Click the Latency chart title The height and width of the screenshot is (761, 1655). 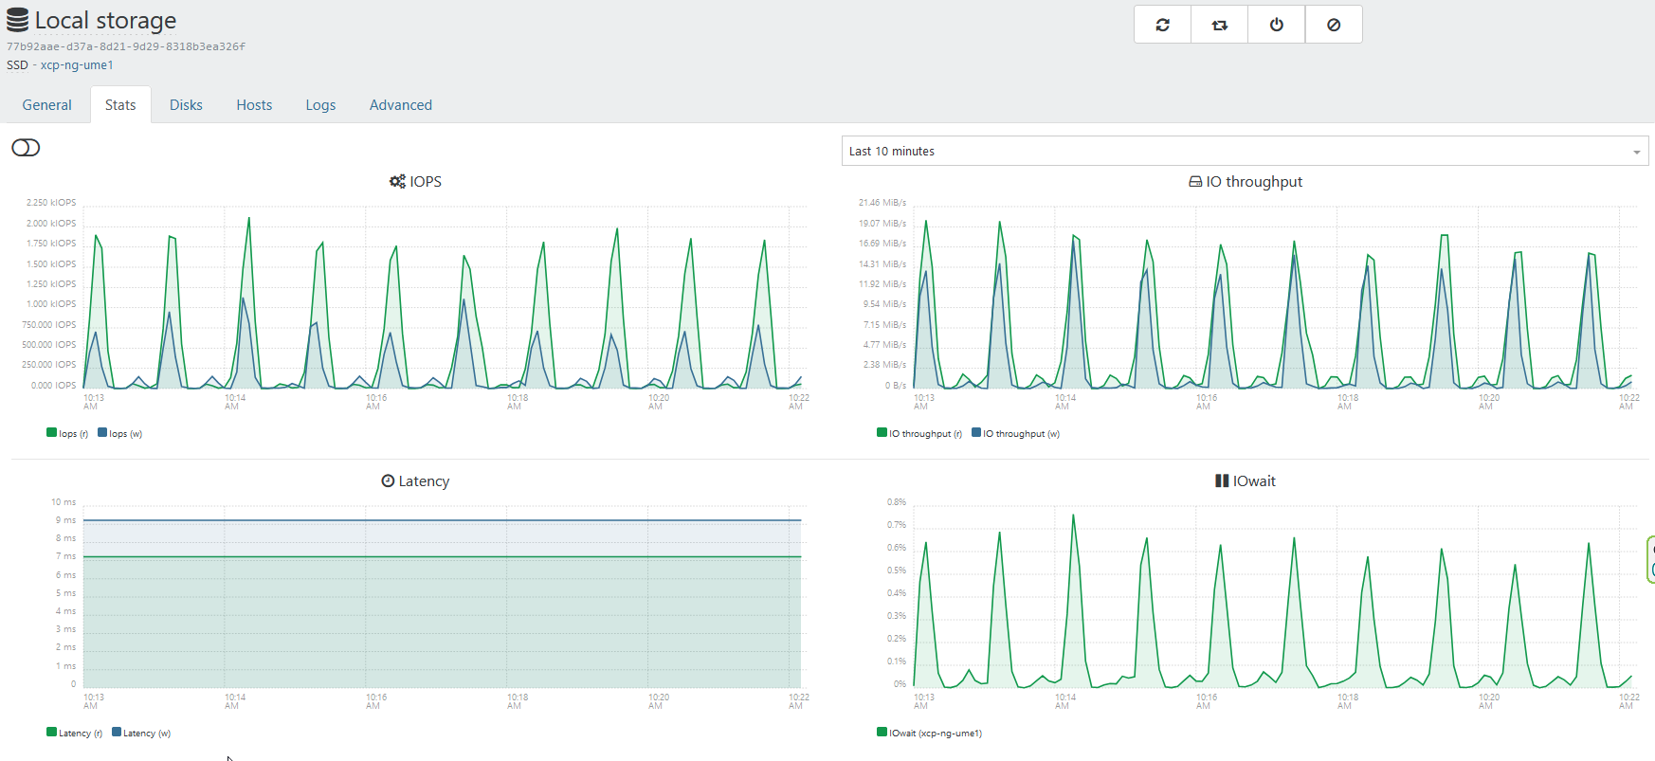coord(424,480)
